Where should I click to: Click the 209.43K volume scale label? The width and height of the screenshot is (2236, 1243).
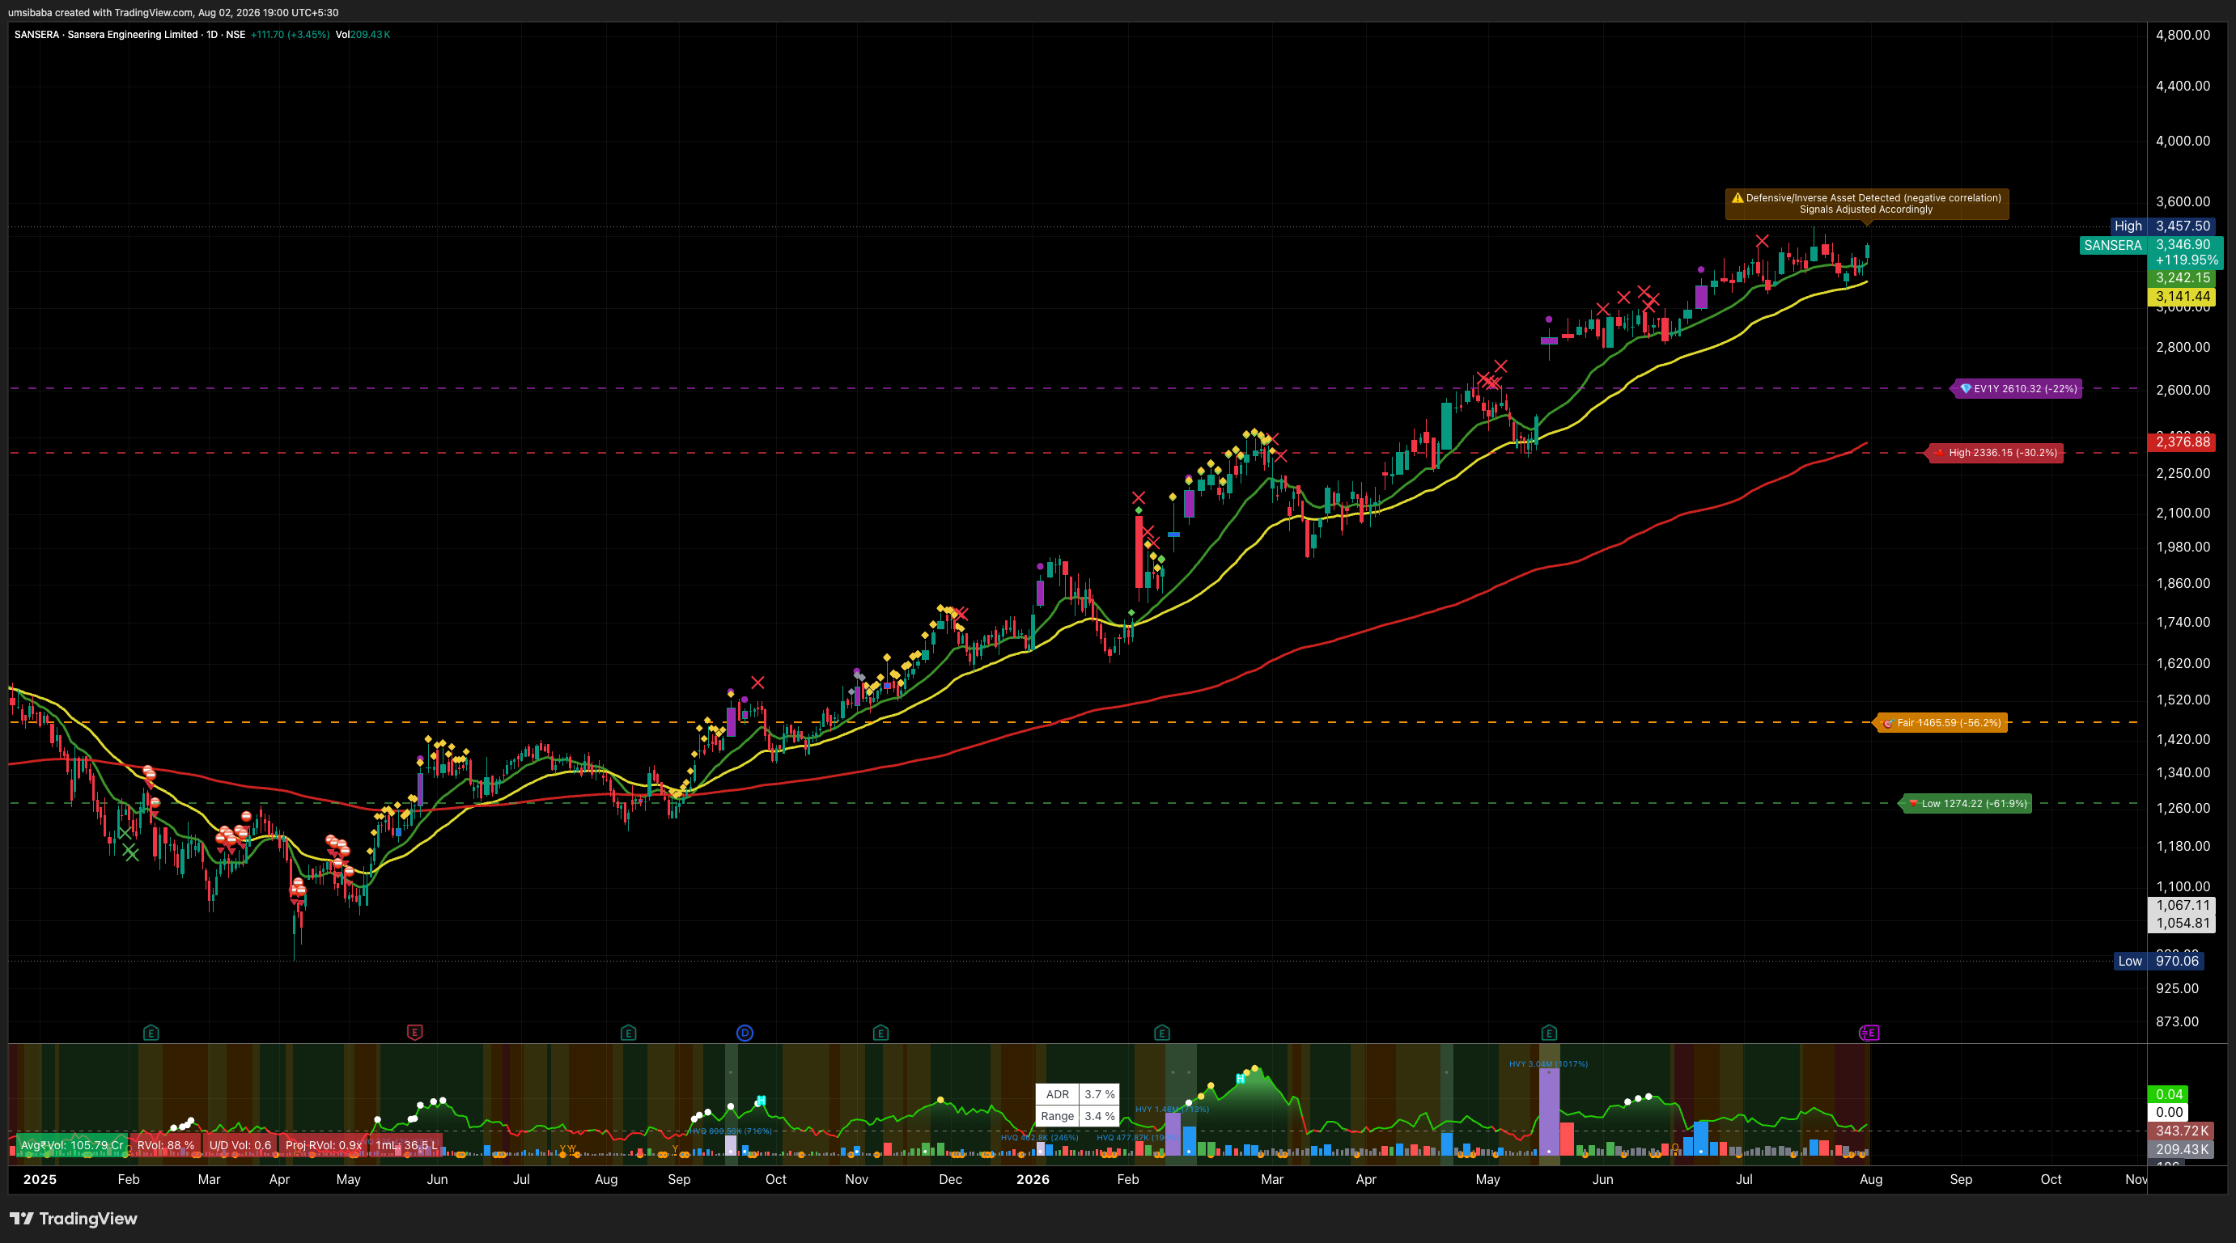click(2181, 1149)
